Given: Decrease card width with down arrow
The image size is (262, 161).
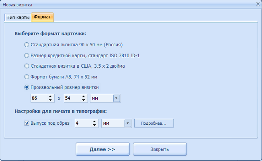Looking at the screenshot, I should click(50, 100).
